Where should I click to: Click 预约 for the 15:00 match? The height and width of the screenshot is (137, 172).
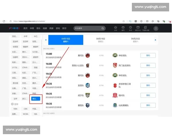point(148,55)
